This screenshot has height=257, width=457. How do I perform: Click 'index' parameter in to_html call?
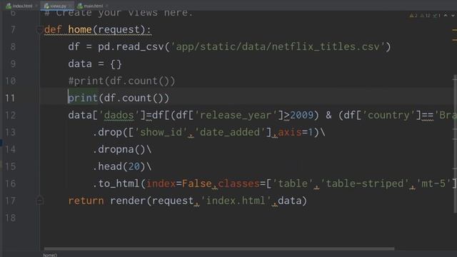(161, 184)
